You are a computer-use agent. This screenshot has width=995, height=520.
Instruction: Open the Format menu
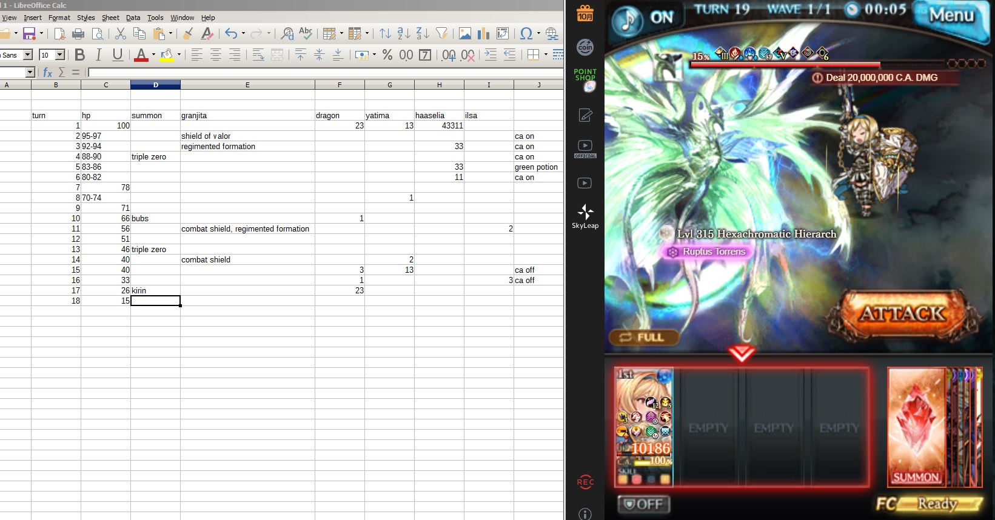coord(59,18)
